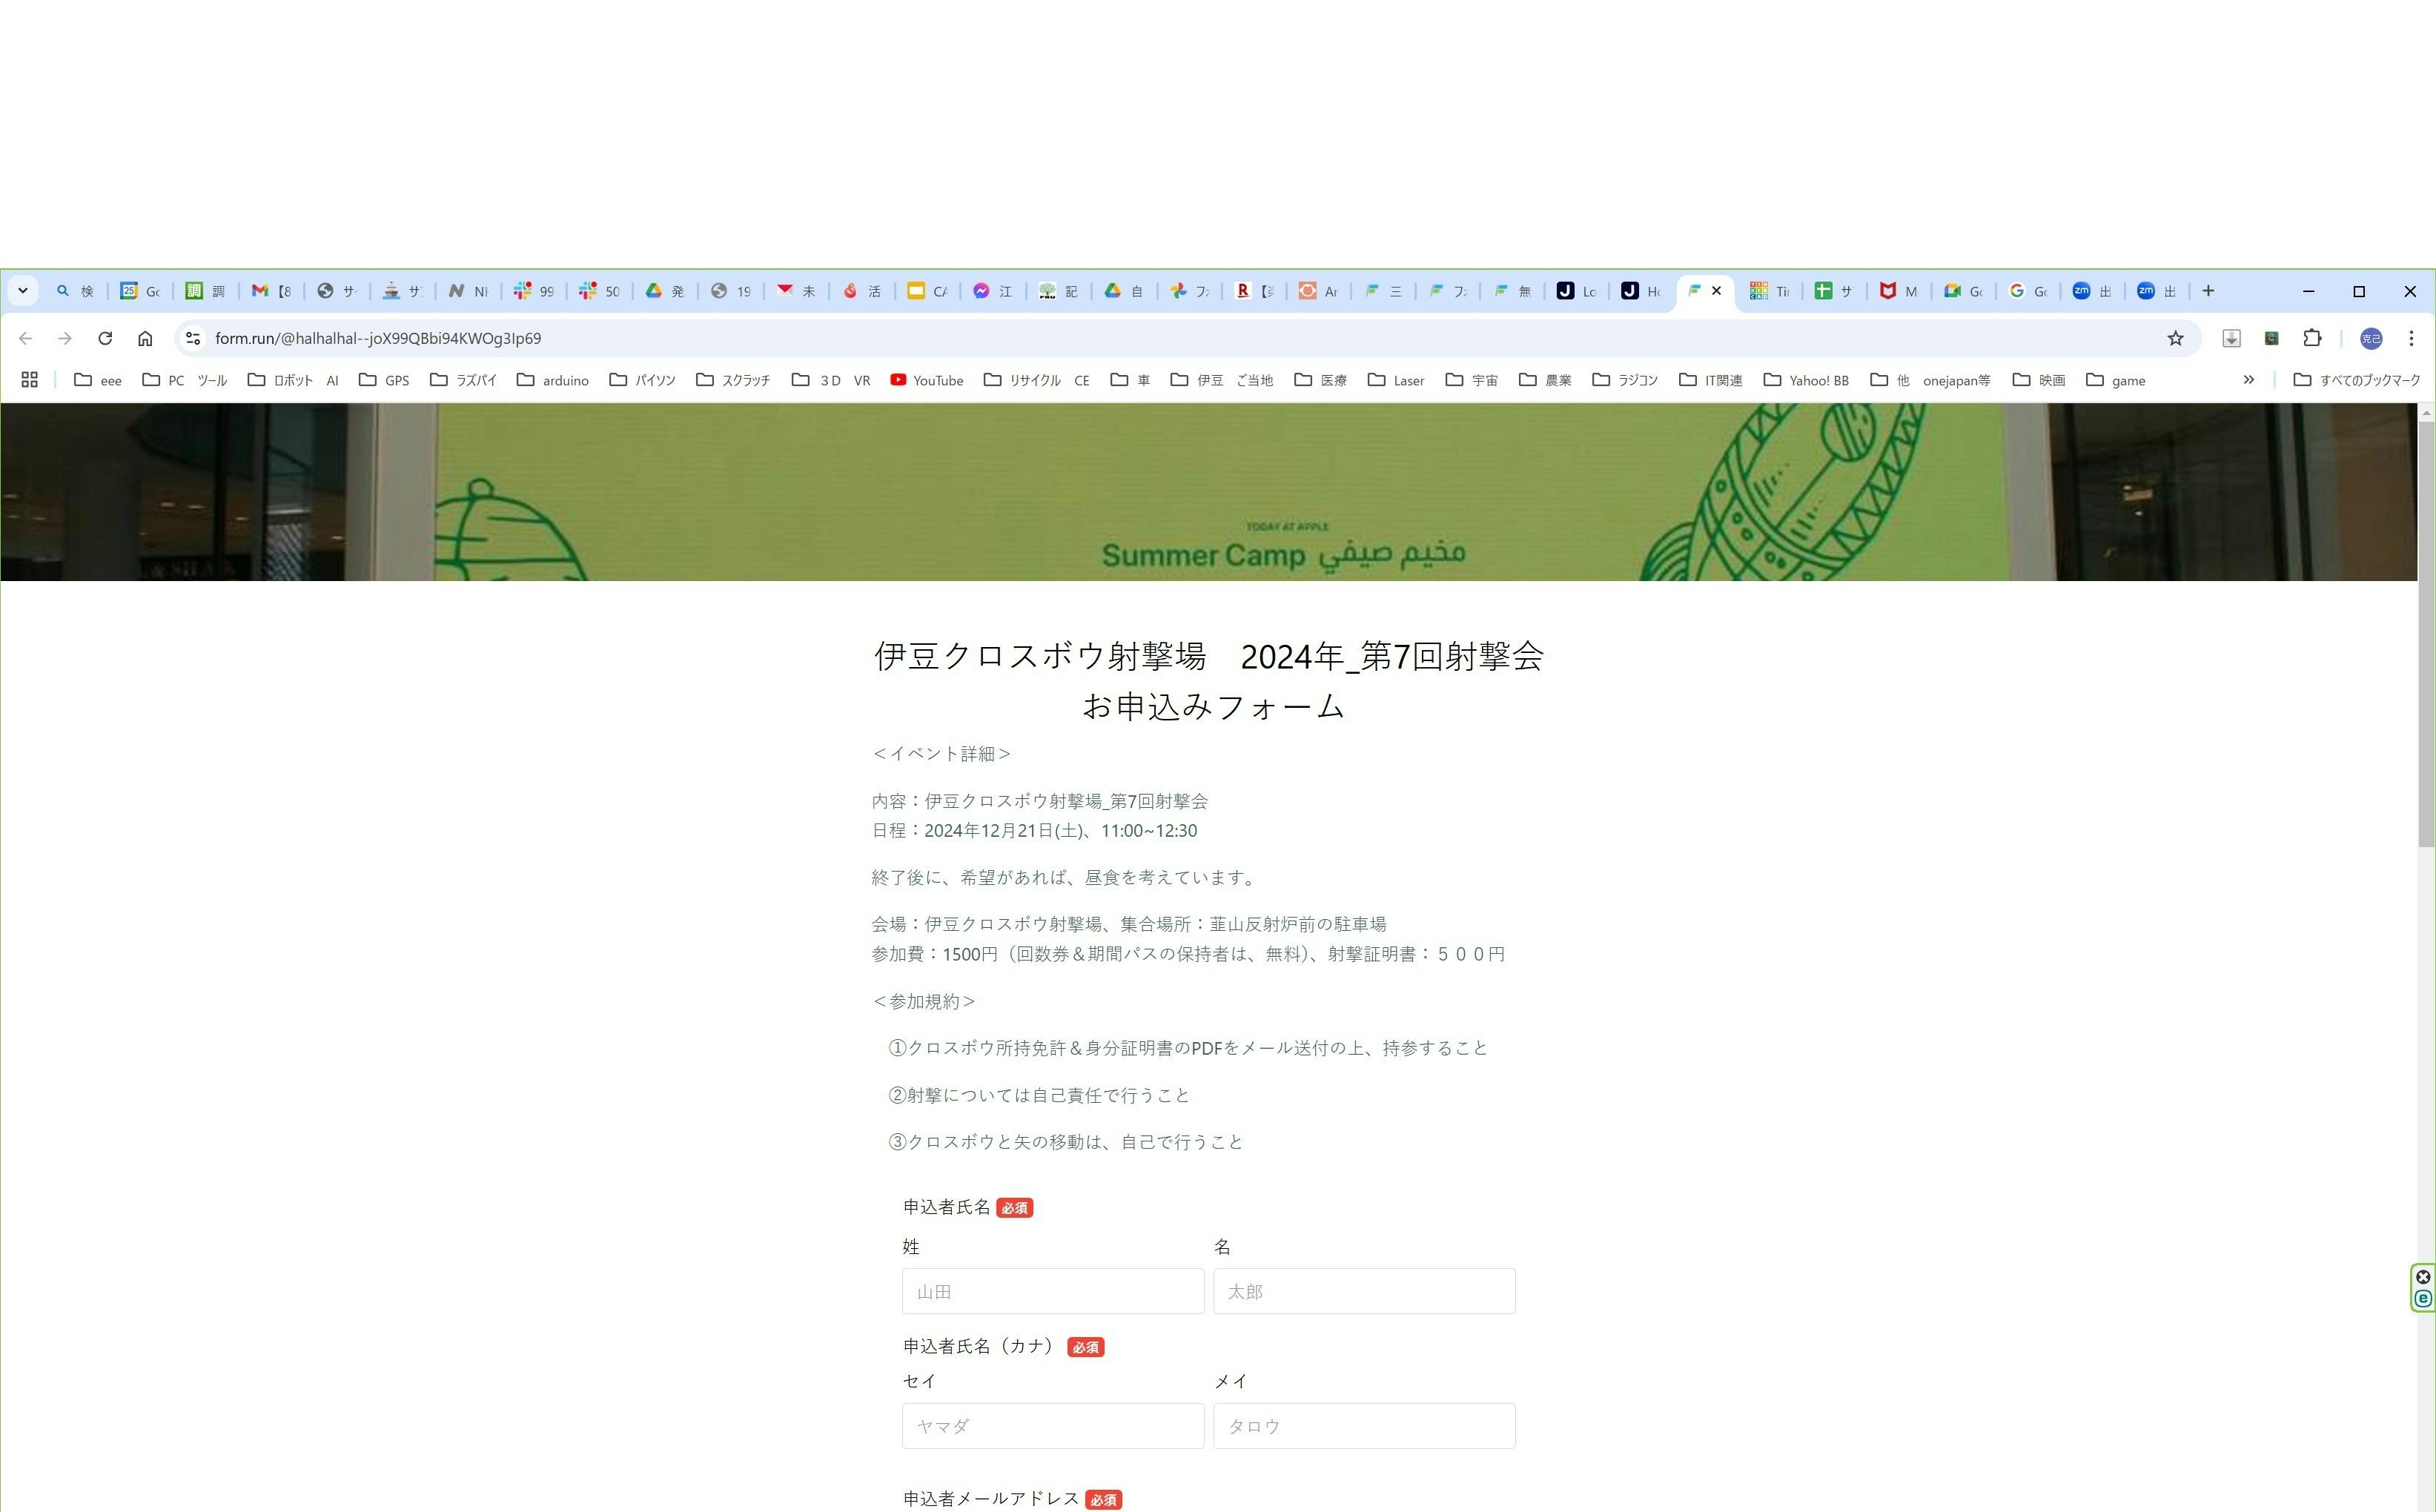Click the browser reload icon
This screenshot has height=1512, width=2436.
click(x=105, y=338)
